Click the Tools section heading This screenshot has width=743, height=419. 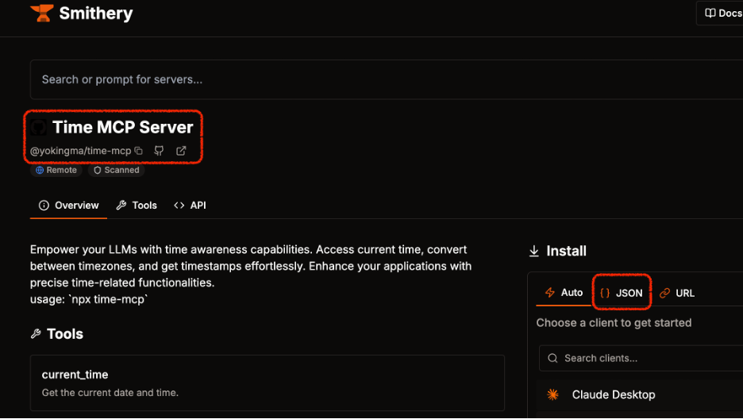[x=65, y=334]
